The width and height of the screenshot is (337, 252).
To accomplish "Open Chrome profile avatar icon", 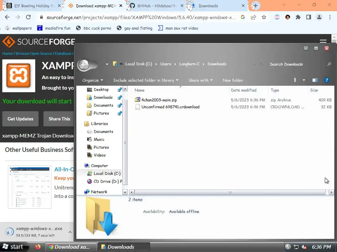I will (x=319, y=17).
